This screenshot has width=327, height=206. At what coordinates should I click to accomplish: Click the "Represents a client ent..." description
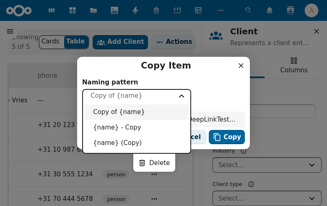[x=270, y=43]
